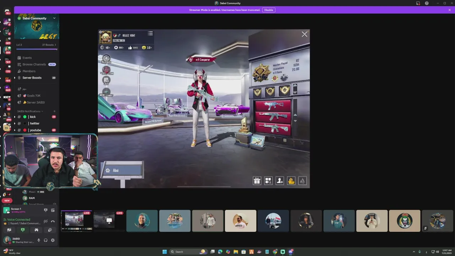The height and width of the screenshot is (256, 455).
Task: Disable Streamer Mode from the banner
Action: 269,10
